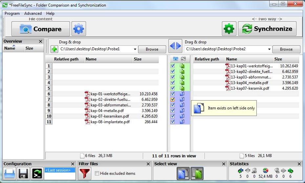This screenshot has height=183, width=305.
Task: Click the Compare button
Action: coord(41,29)
